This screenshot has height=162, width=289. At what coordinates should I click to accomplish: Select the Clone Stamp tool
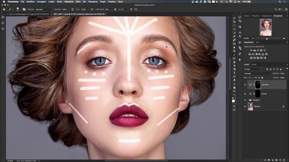[x=234, y=62]
